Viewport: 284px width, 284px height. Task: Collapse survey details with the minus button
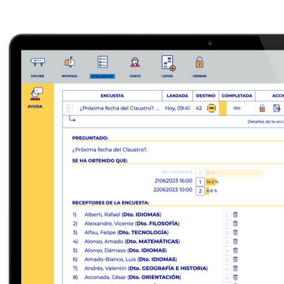(x=212, y=108)
